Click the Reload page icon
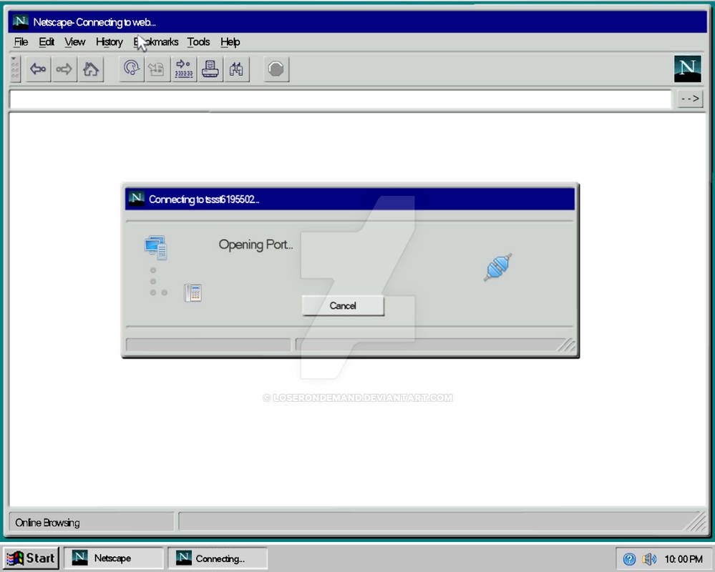 [x=131, y=69]
